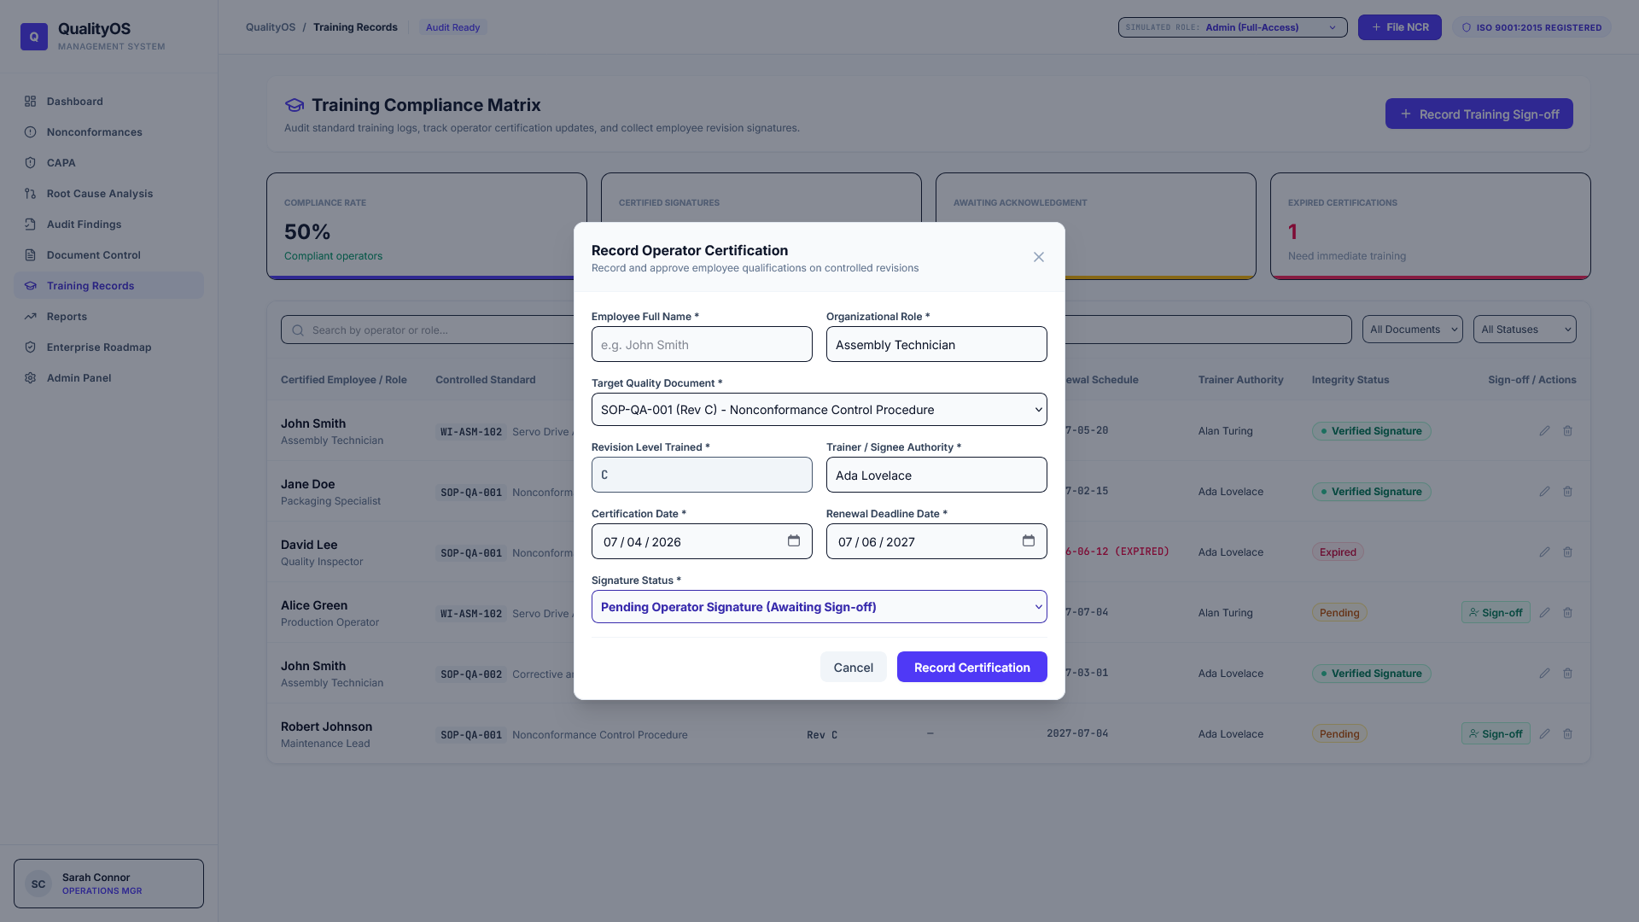
Task: Open the Target Quality Document dropdown
Action: [x=819, y=410]
